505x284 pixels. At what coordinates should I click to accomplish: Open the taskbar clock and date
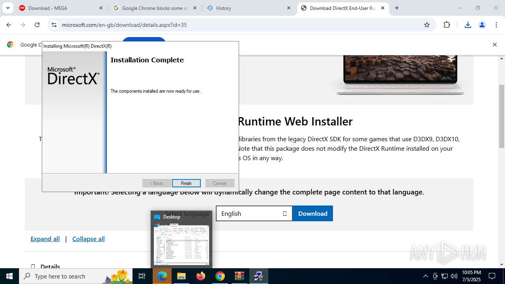point(471,276)
